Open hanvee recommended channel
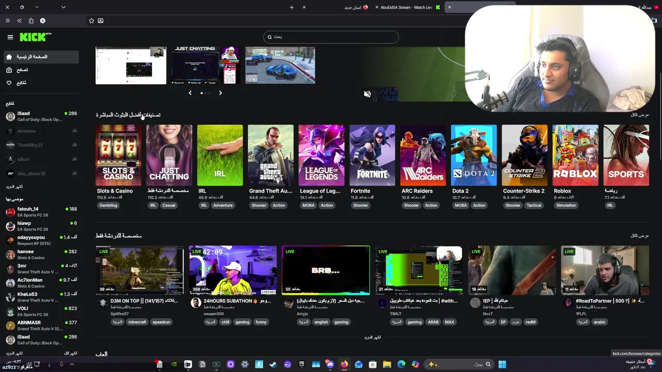 coord(40,254)
